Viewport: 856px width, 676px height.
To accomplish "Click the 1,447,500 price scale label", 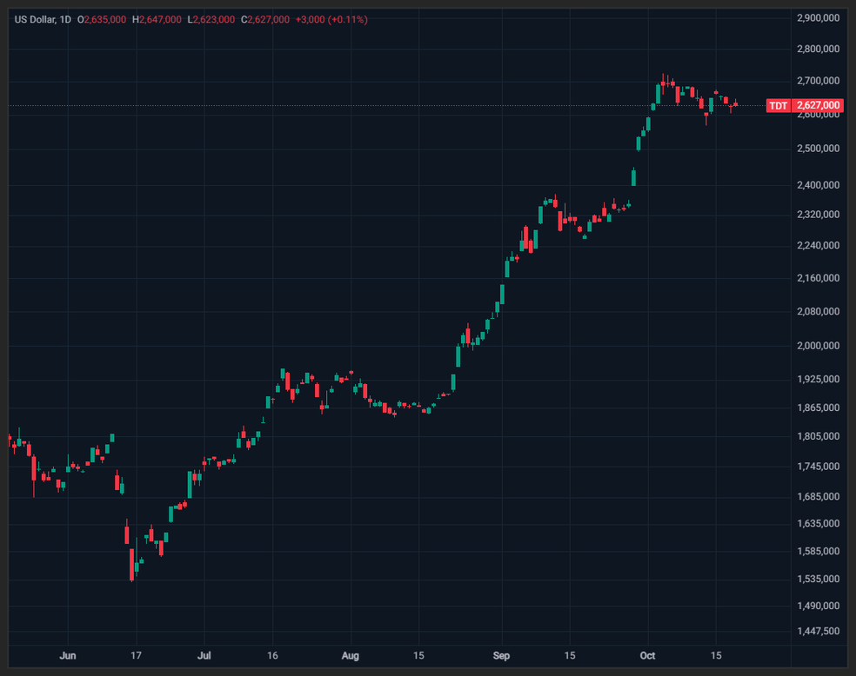I will (x=819, y=632).
